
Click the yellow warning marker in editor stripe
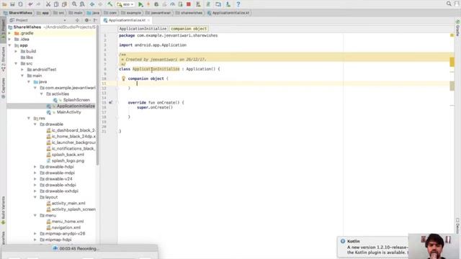[x=452, y=62]
